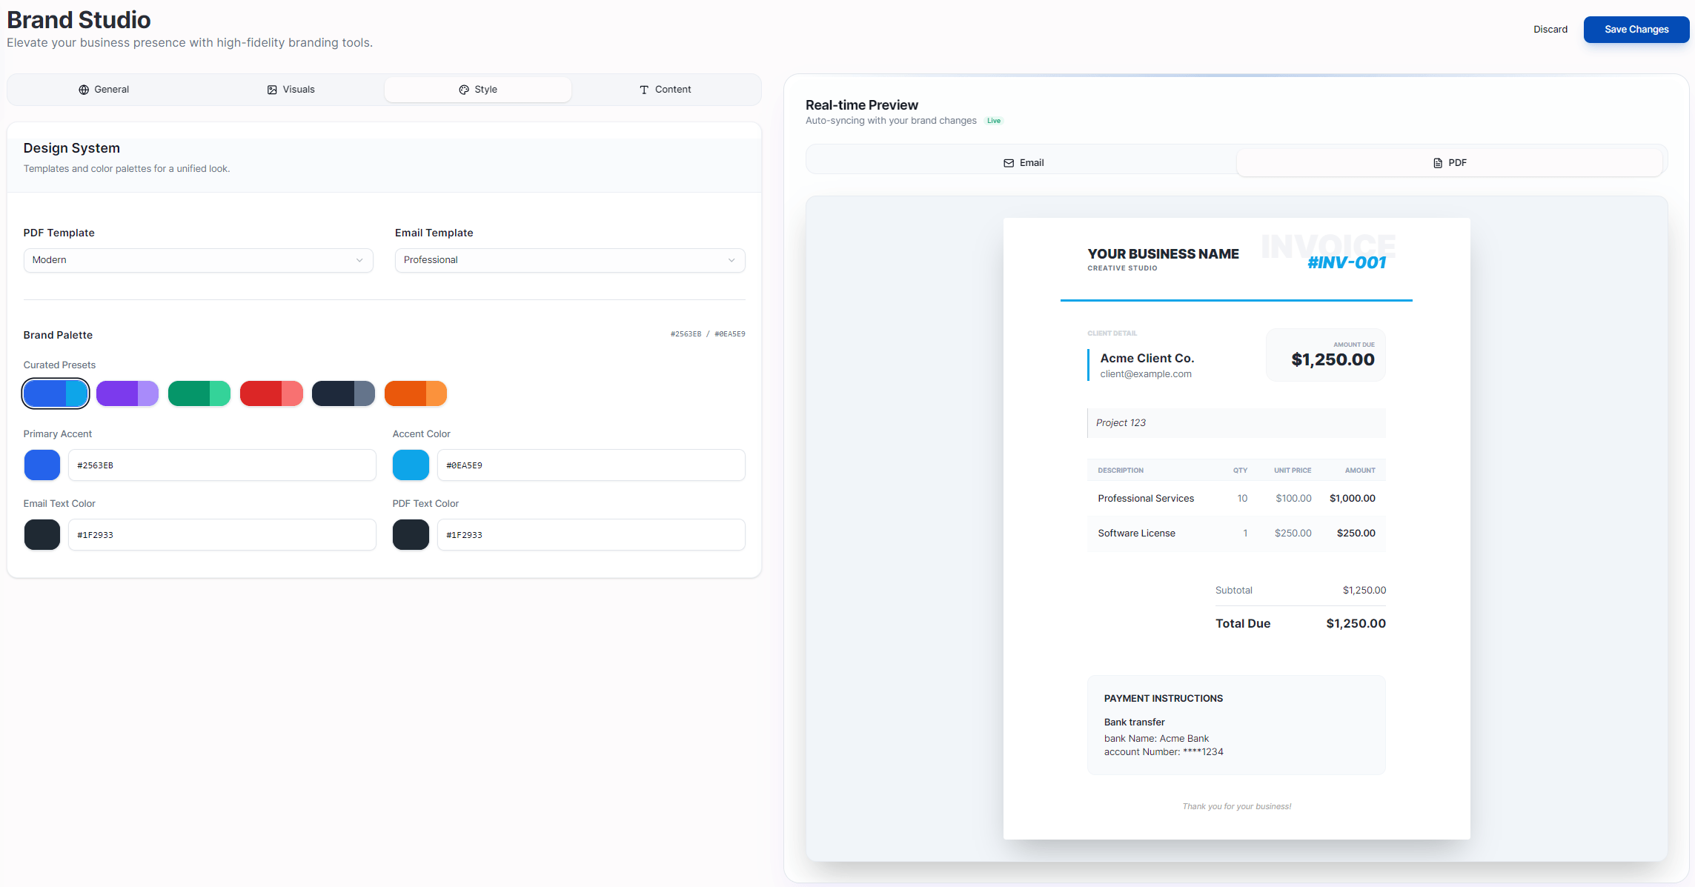Open the Email Template dropdown

(x=569, y=260)
